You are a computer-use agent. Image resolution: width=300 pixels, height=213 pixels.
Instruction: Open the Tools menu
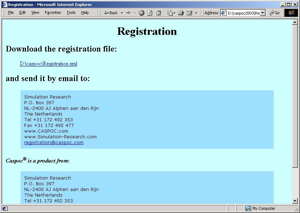point(71,13)
